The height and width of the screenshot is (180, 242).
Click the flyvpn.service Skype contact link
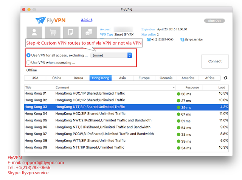pos(194,40)
